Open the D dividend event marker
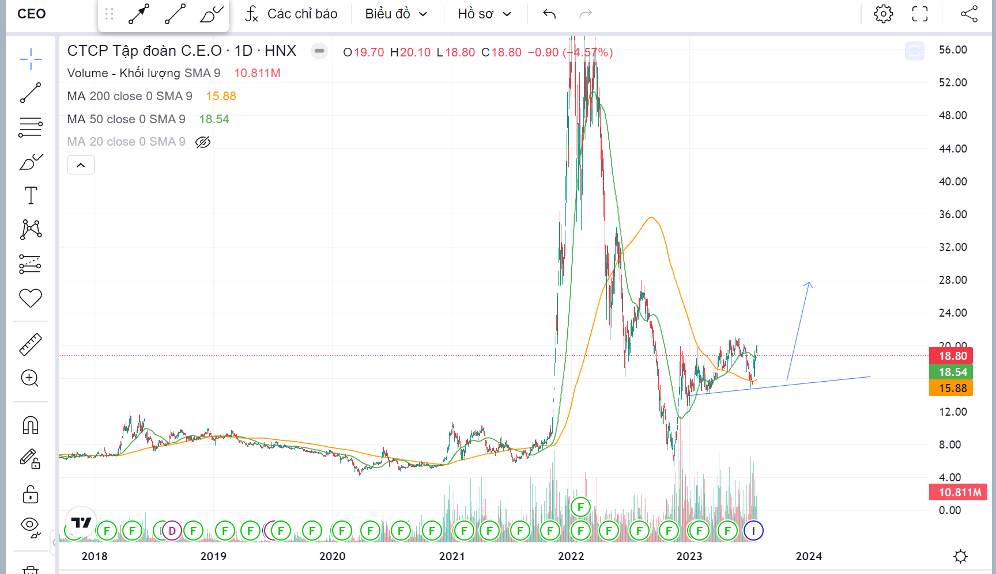 pyautogui.click(x=172, y=531)
